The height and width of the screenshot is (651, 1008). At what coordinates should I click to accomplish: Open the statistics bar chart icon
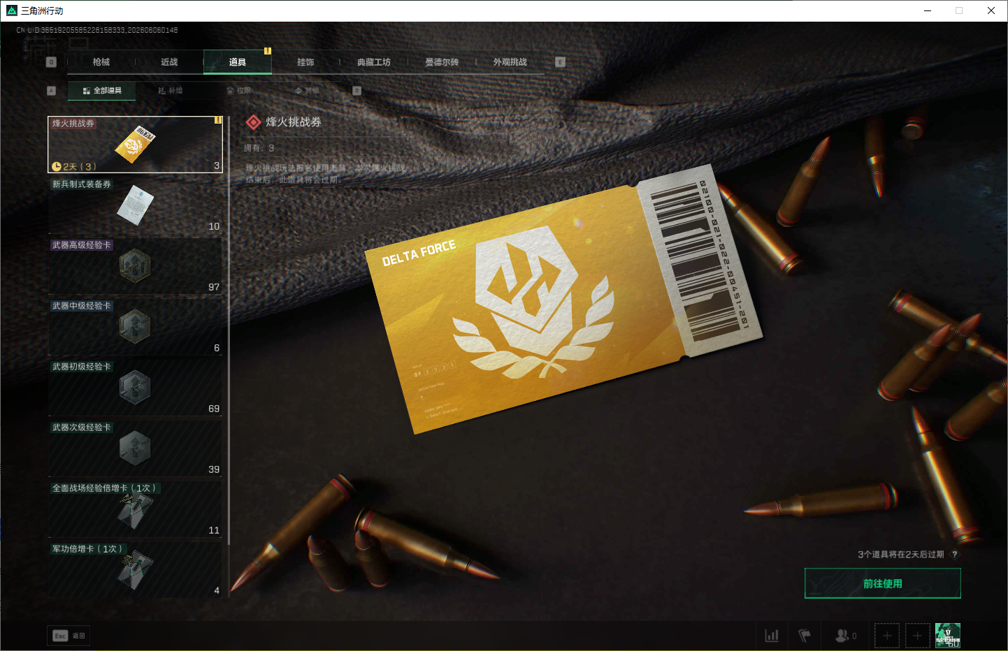772,636
